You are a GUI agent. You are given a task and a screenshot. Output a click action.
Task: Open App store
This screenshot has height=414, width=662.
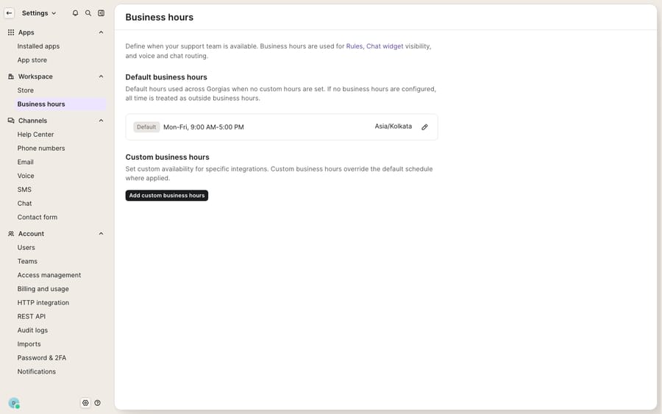(32, 60)
